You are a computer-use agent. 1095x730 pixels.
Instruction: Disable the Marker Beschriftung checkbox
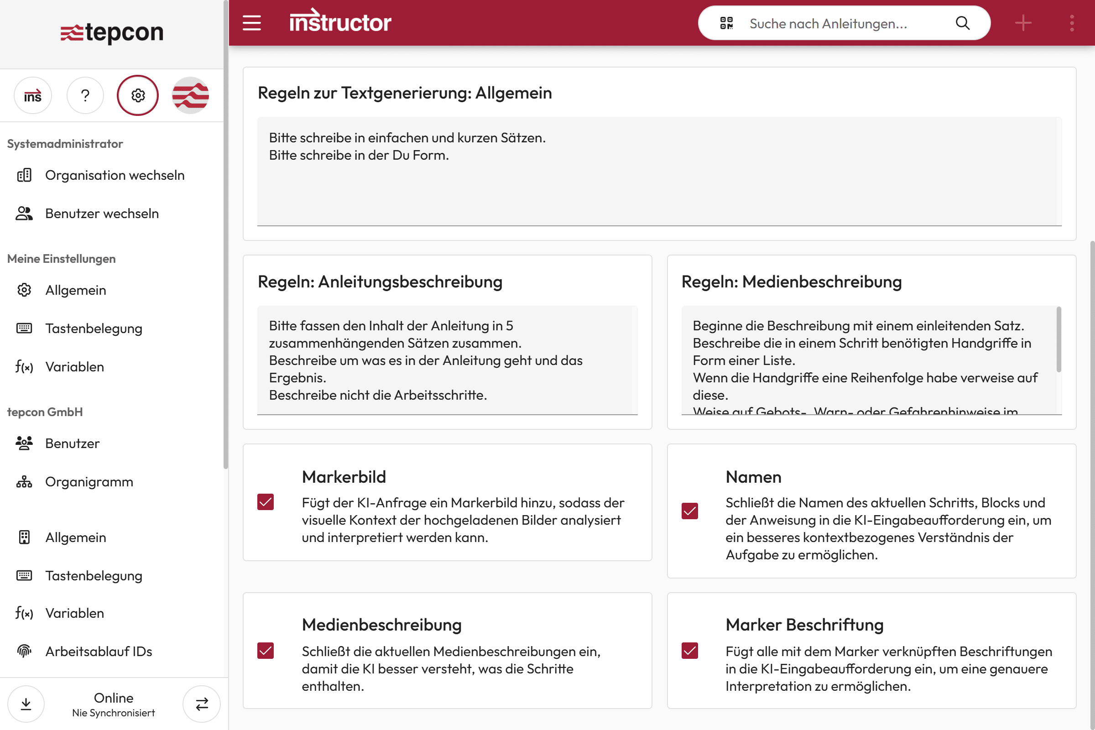[689, 651]
